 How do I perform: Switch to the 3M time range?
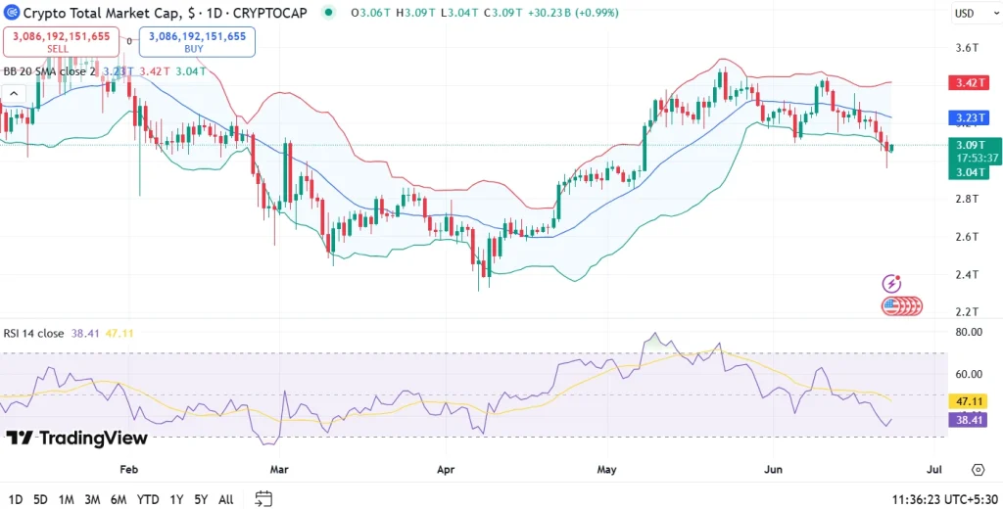pos(92,499)
